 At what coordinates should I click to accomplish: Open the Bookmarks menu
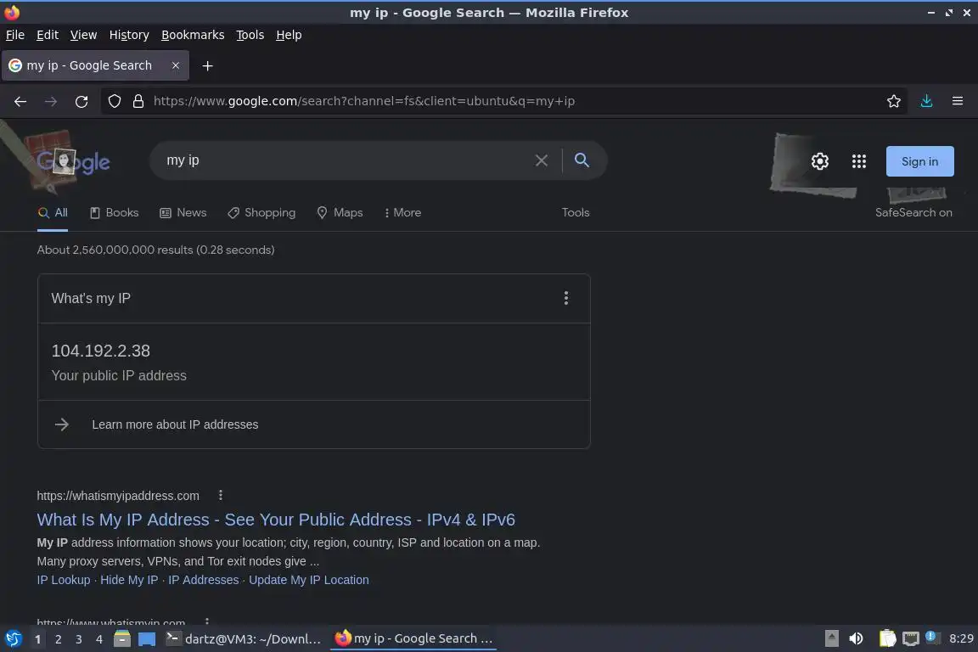(193, 35)
